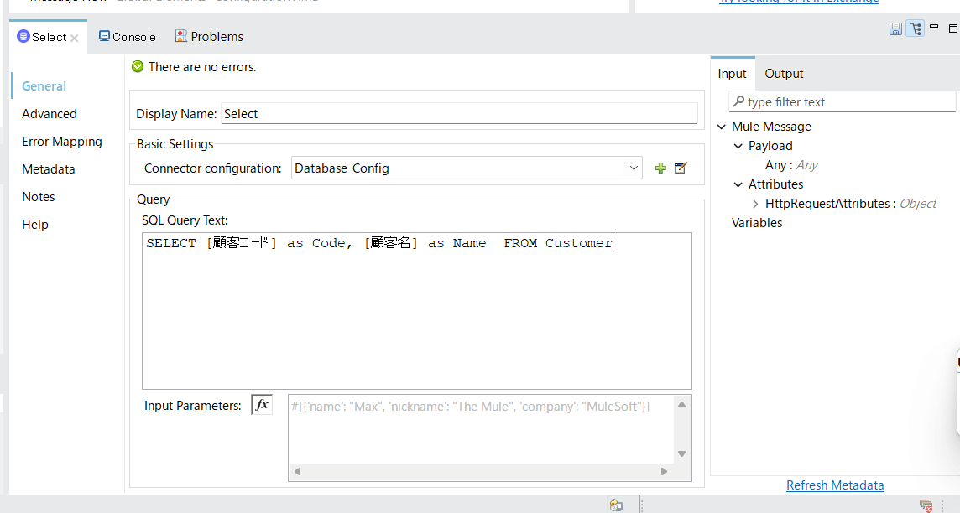This screenshot has height=513, width=960.
Task: Edit the Database_Config connector configuration
Action: (681, 168)
